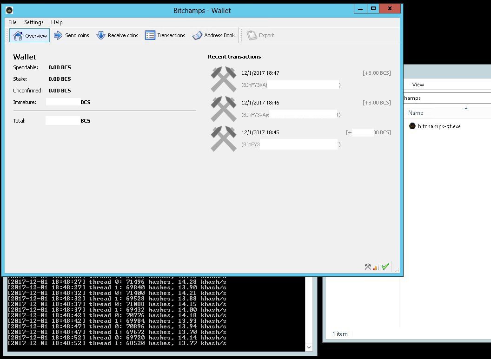Open the File menu
Screen dimensions: 491x359
13,22
